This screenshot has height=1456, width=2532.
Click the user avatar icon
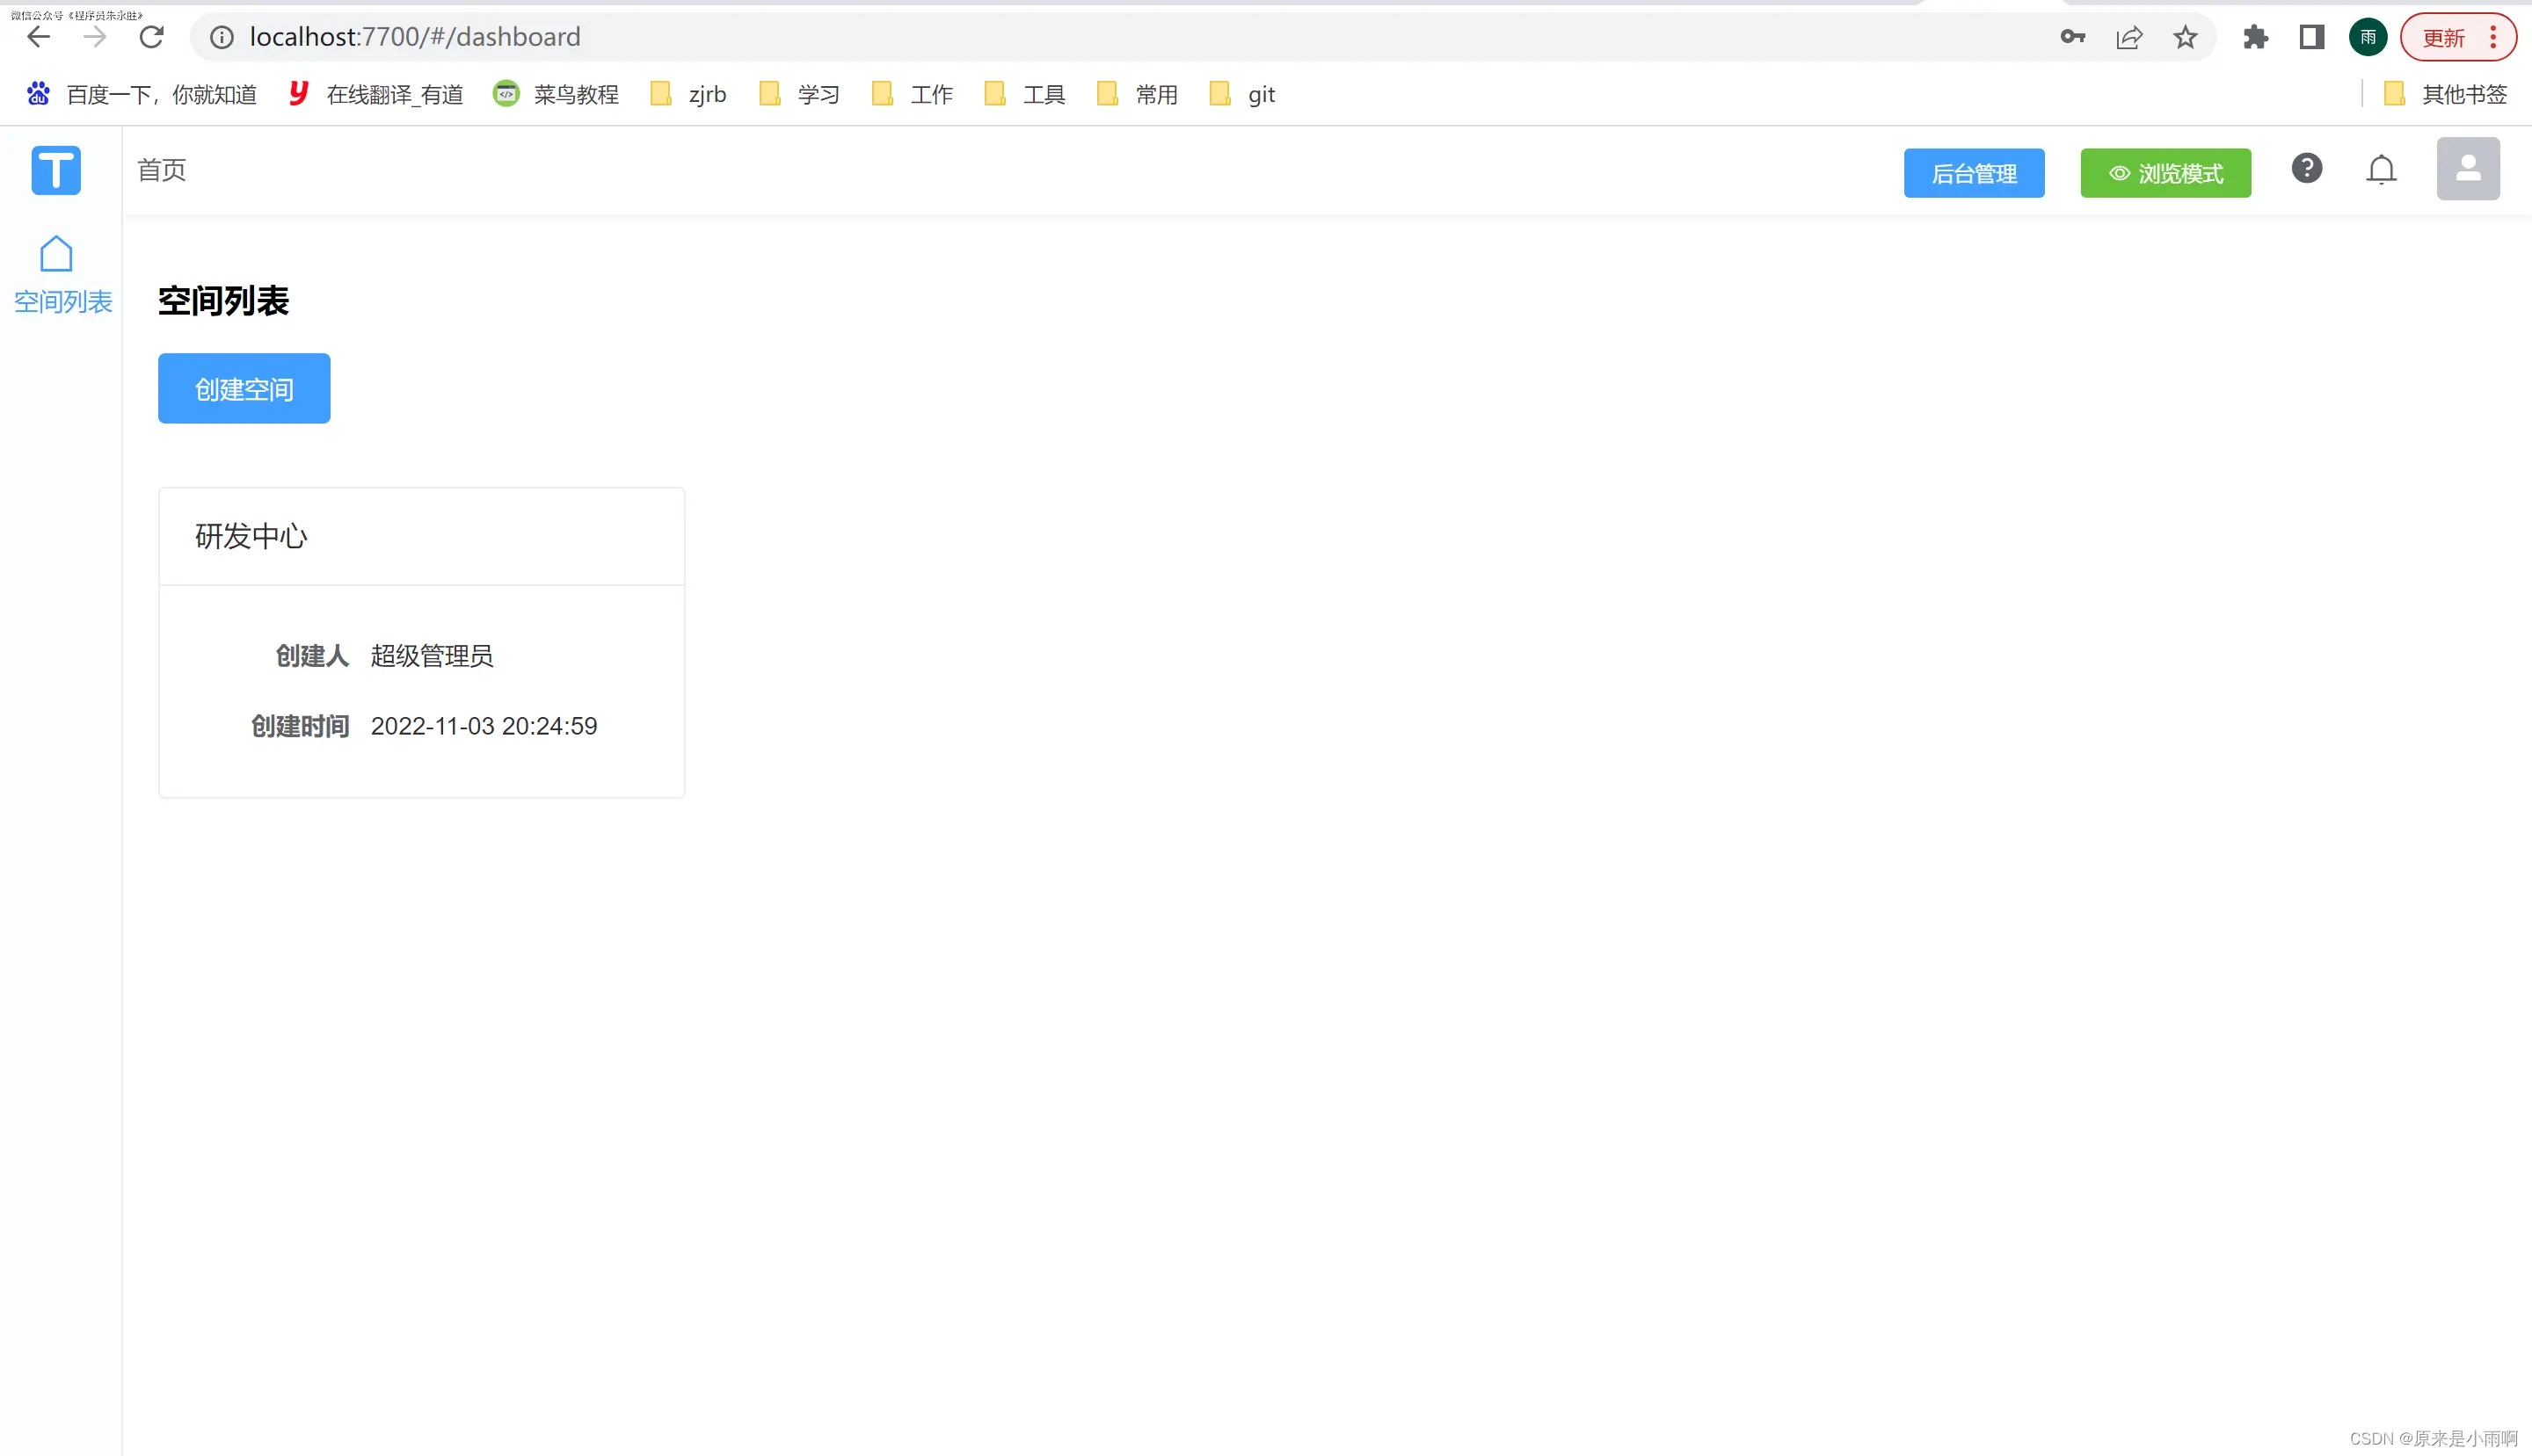(2467, 169)
